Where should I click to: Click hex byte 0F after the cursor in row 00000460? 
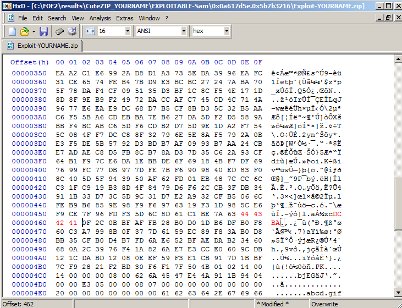pyautogui.click(x=86, y=223)
